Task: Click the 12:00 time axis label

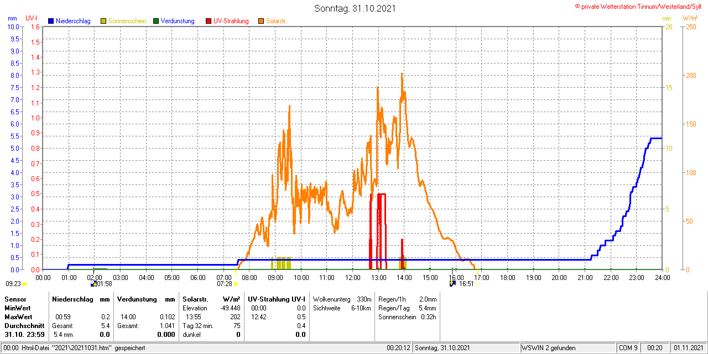Action: [x=352, y=277]
